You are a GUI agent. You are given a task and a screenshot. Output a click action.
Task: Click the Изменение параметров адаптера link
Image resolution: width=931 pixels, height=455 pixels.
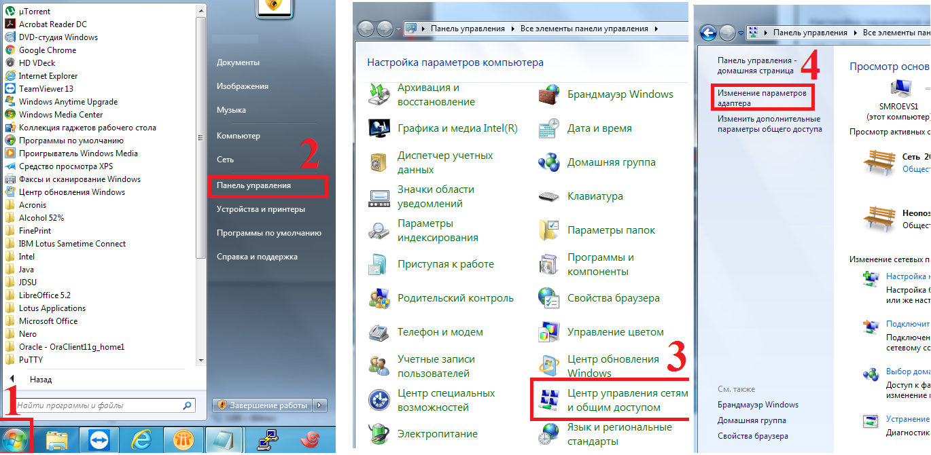click(x=762, y=98)
